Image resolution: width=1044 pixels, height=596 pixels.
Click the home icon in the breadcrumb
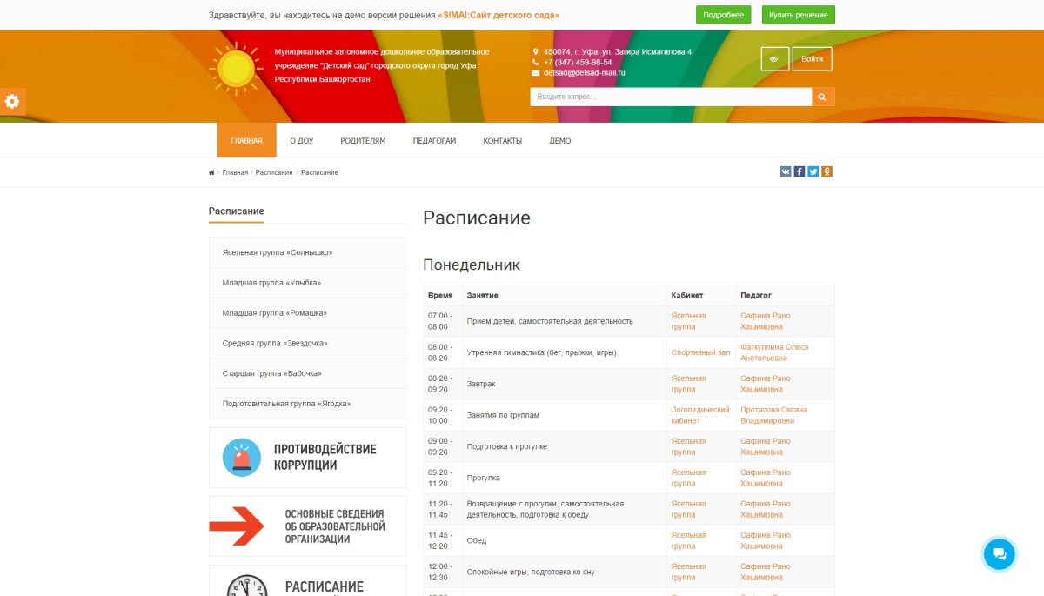[211, 172]
